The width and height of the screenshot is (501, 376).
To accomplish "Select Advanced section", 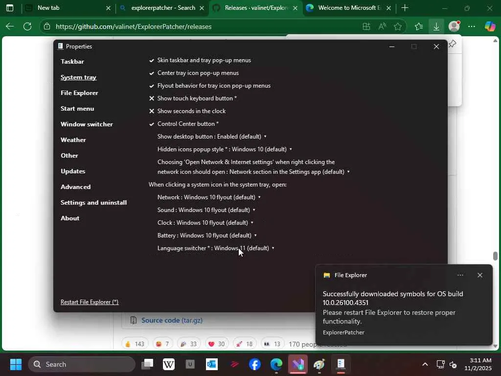I will pos(75,187).
